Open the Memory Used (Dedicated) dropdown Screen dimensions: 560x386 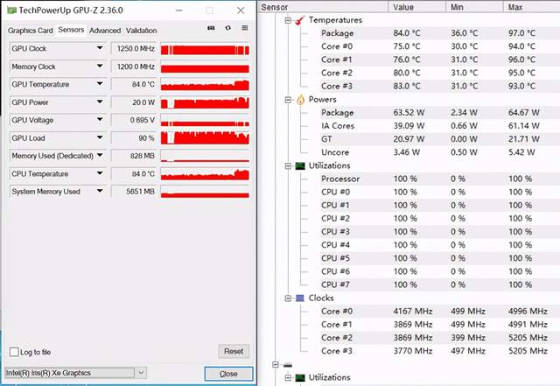point(100,156)
